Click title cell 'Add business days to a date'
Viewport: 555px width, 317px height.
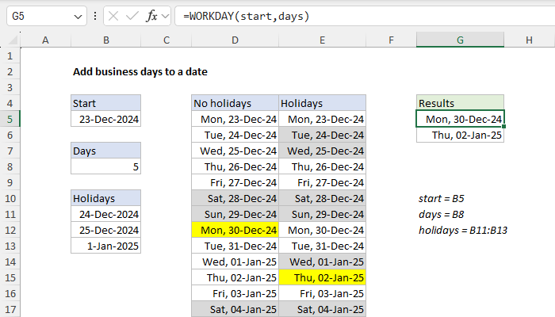(140, 72)
